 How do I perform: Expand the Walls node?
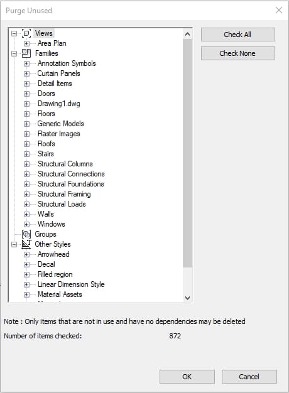click(x=26, y=214)
